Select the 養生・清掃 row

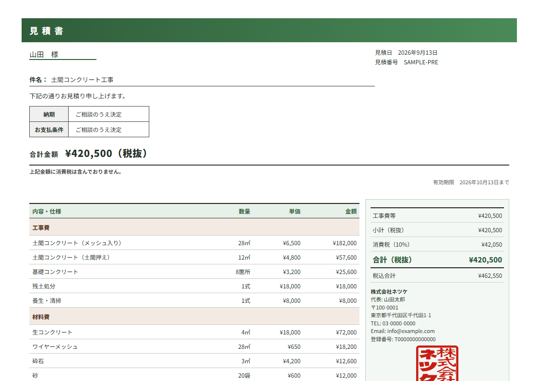click(194, 300)
